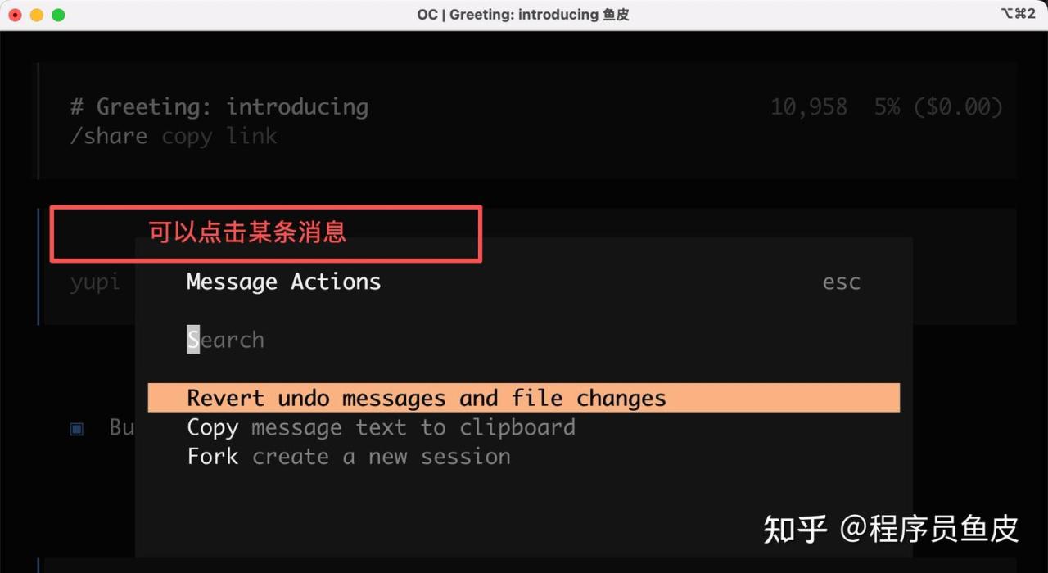Click the green fullscreen window button
This screenshot has width=1048, height=573.
(x=58, y=15)
